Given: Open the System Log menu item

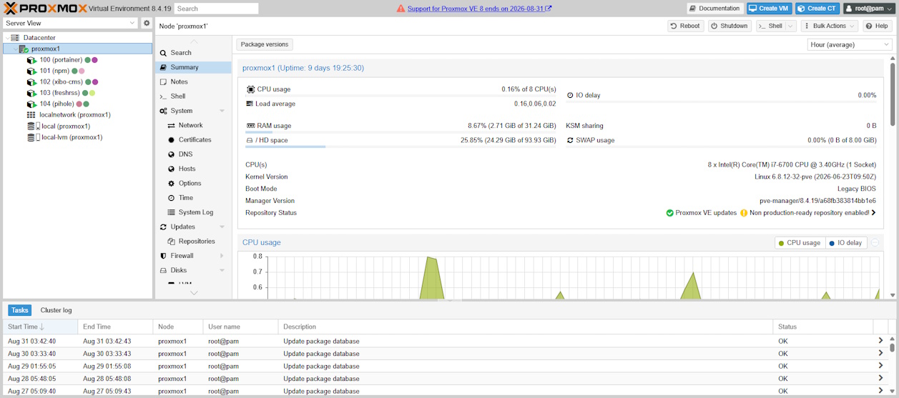Looking at the screenshot, I should pyautogui.click(x=193, y=212).
